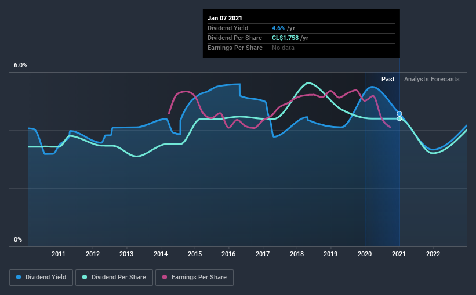Click the No data earnings value
This screenshot has width=476, height=295.
[x=283, y=48]
